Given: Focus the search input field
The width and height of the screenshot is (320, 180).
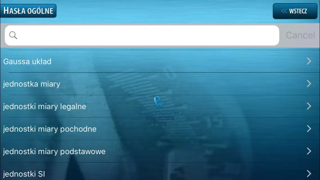Looking at the screenshot, I should click(x=142, y=35).
